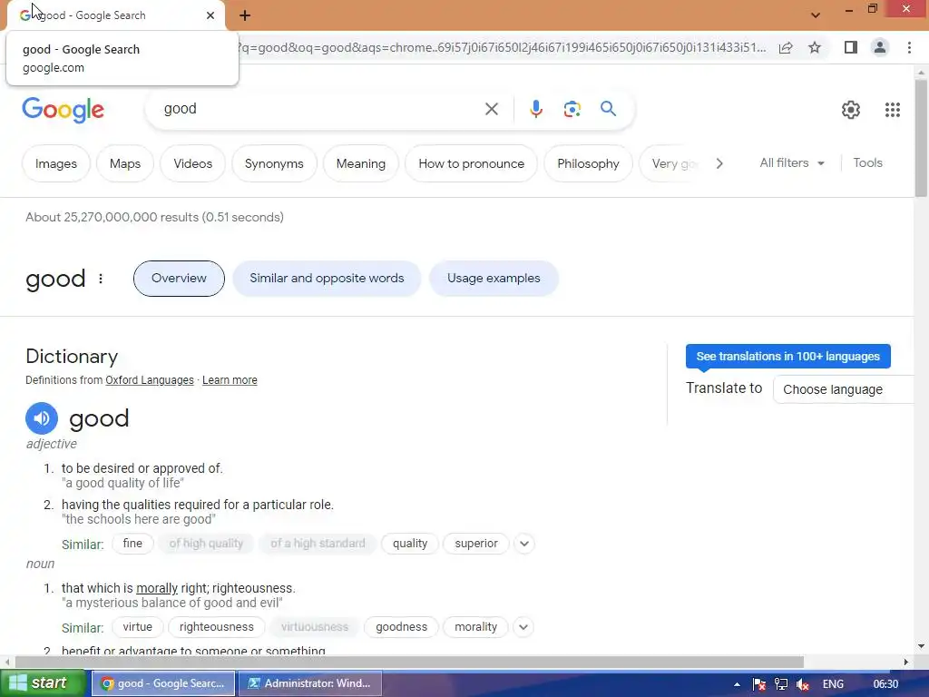This screenshot has width=929, height=697.
Task: Expand more noun similar words
Action: [x=523, y=627]
